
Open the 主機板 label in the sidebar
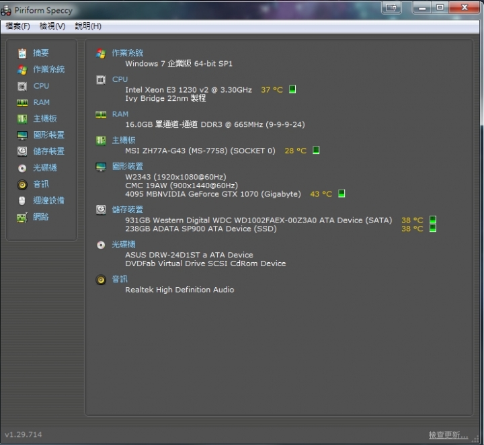pyautogui.click(x=45, y=118)
